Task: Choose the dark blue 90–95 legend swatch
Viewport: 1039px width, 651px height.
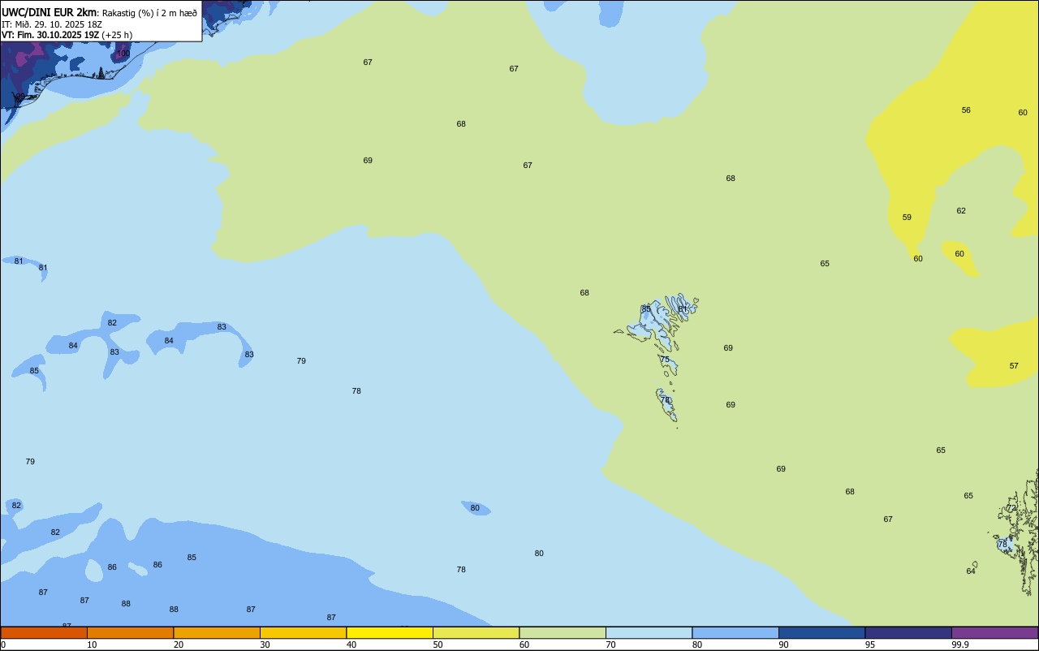Action: (821, 632)
